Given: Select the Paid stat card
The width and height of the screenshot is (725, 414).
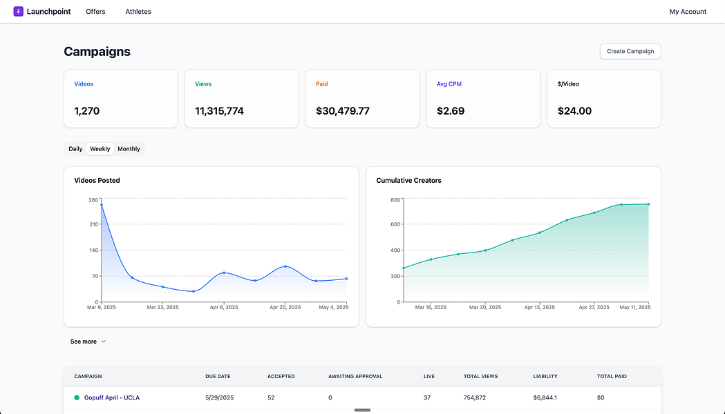Looking at the screenshot, I should click(x=362, y=98).
